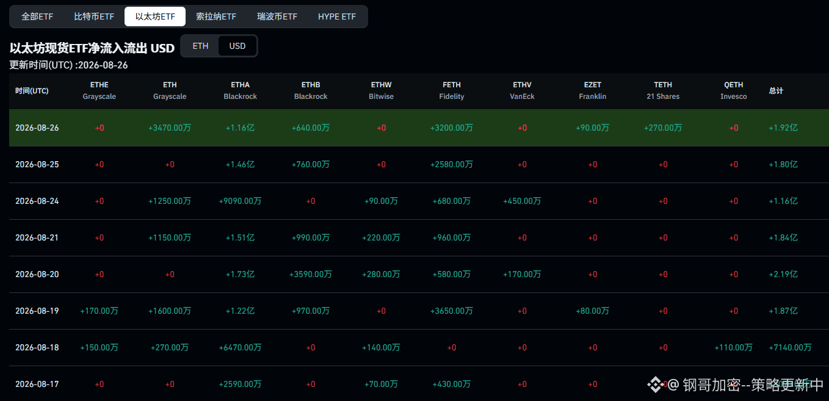The height and width of the screenshot is (401, 829).
Task: Click the +1.51亿 ETHA value
Action: tap(241, 237)
